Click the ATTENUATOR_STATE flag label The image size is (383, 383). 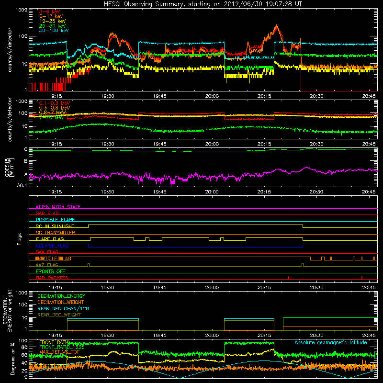[58, 207]
